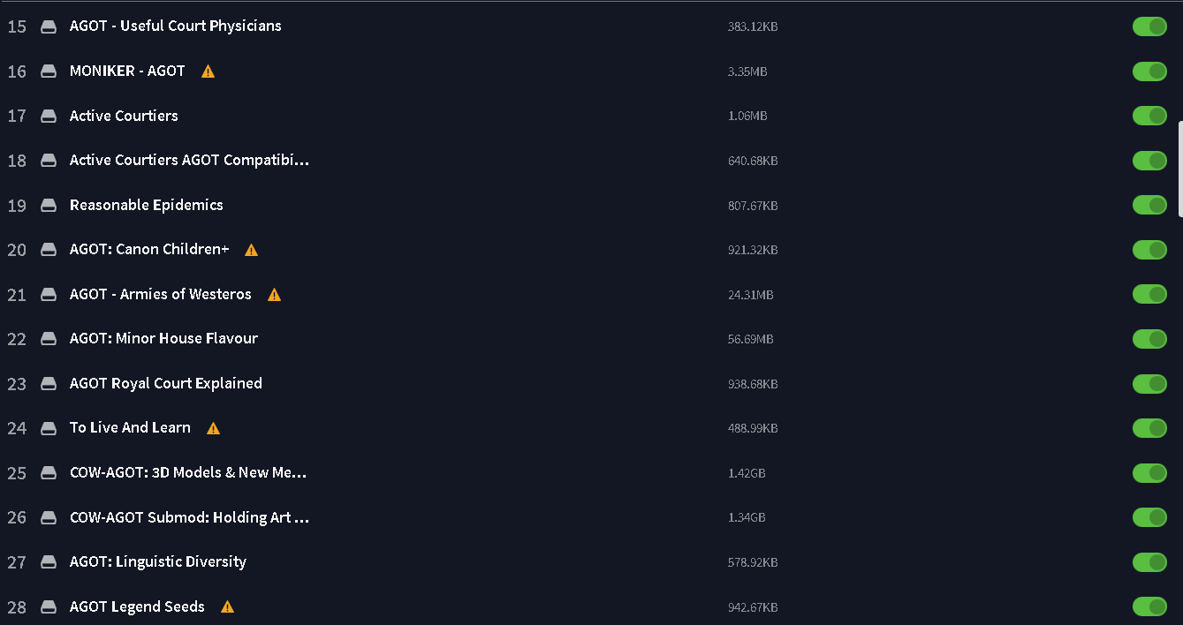The width and height of the screenshot is (1183, 625).
Task: Click drive icon for Active Courtiers mod
Action: point(49,117)
